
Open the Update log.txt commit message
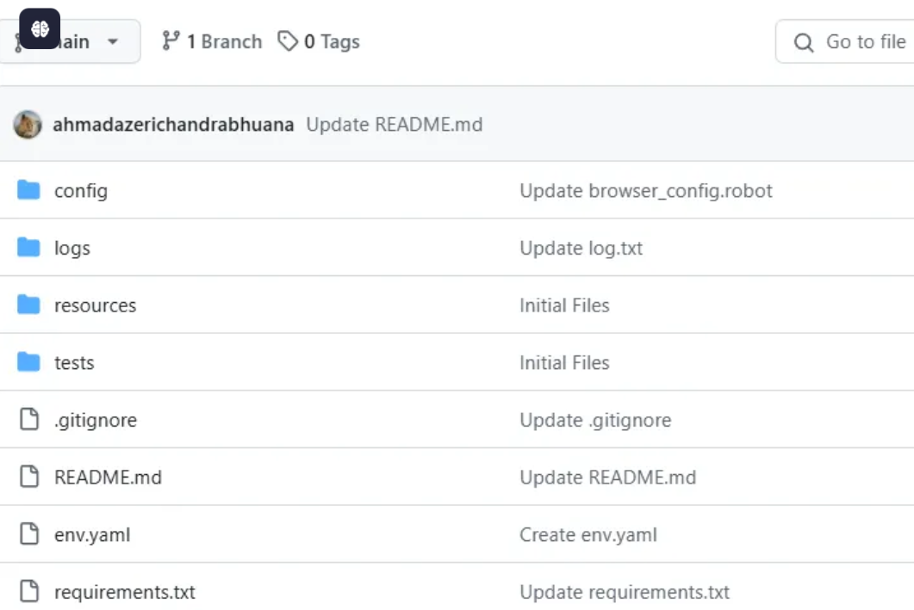tap(581, 248)
